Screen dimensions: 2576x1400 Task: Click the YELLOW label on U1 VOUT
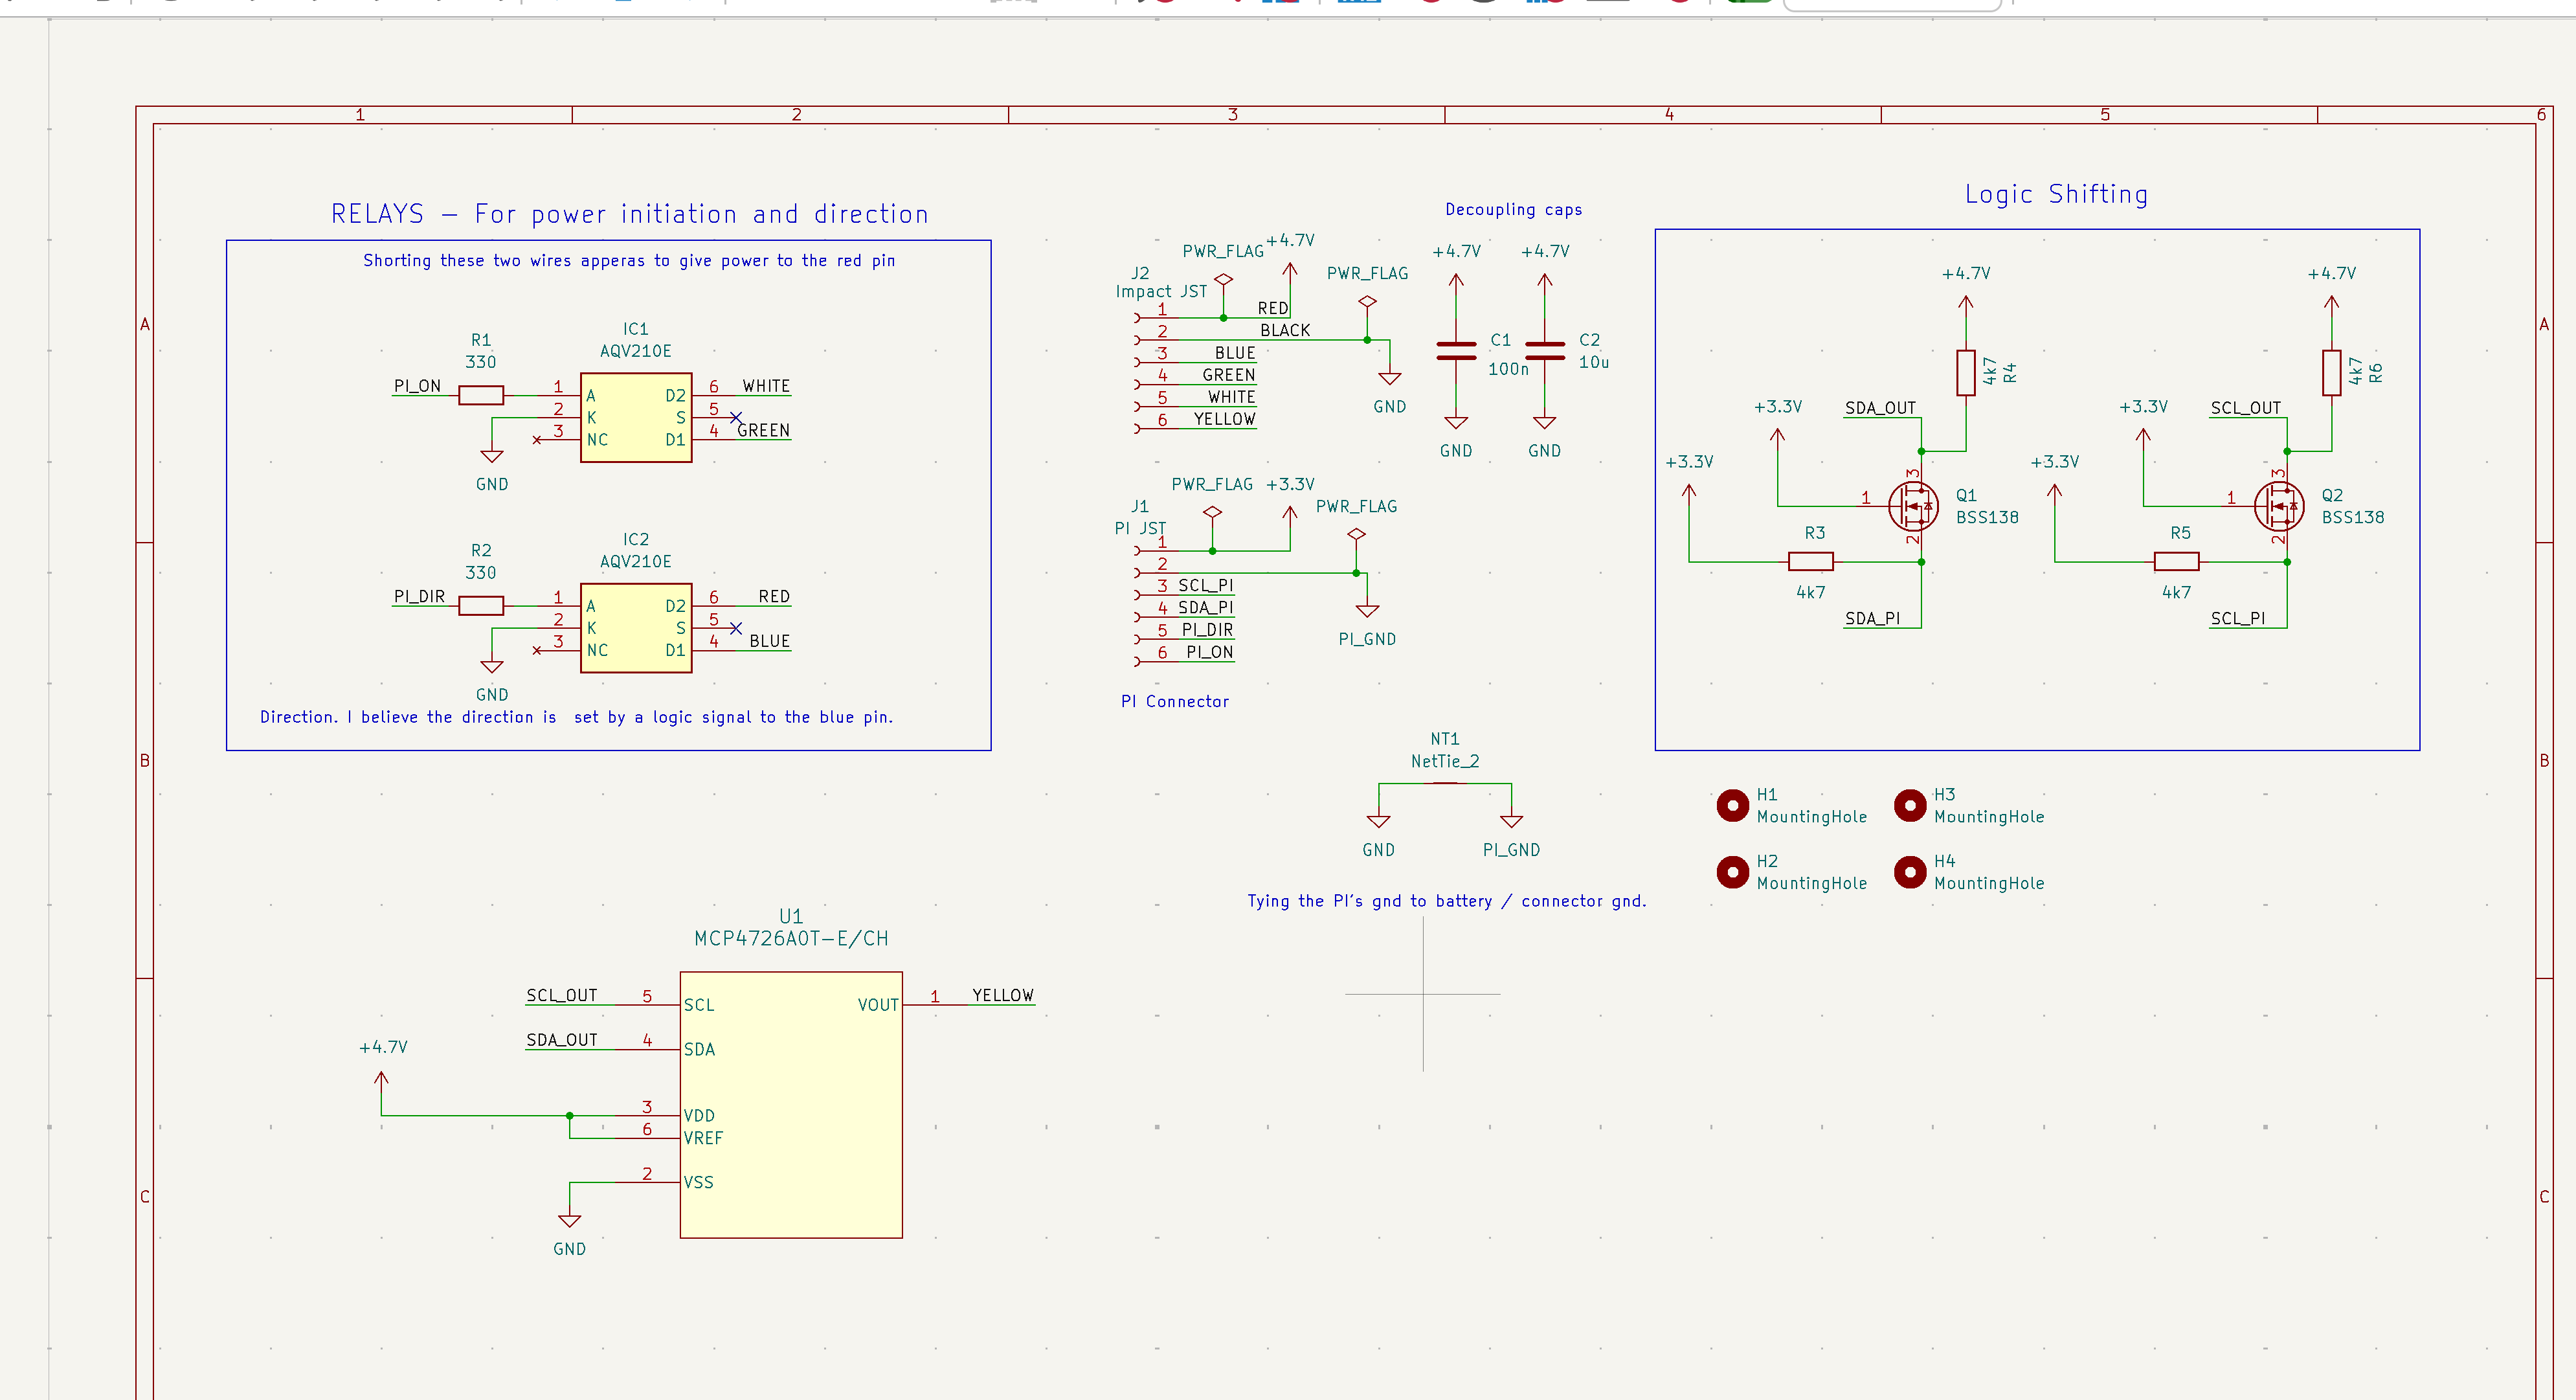(x=1003, y=995)
